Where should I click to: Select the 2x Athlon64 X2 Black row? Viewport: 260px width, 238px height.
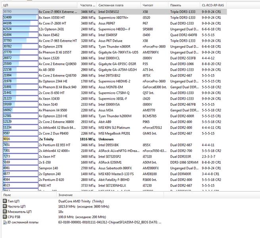click(x=115, y=128)
